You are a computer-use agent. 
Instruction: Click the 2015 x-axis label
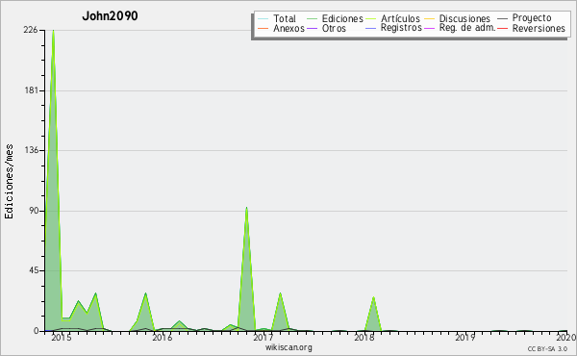(62, 337)
